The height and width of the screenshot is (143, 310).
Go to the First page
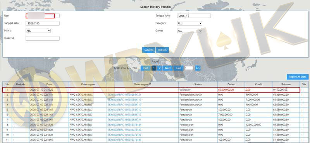click(x=146, y=68)
